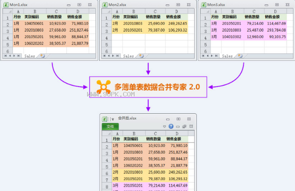Screen dimensions: 295x191
Task: Close the Mon1.xlsx window
Action: coord(90,5)
